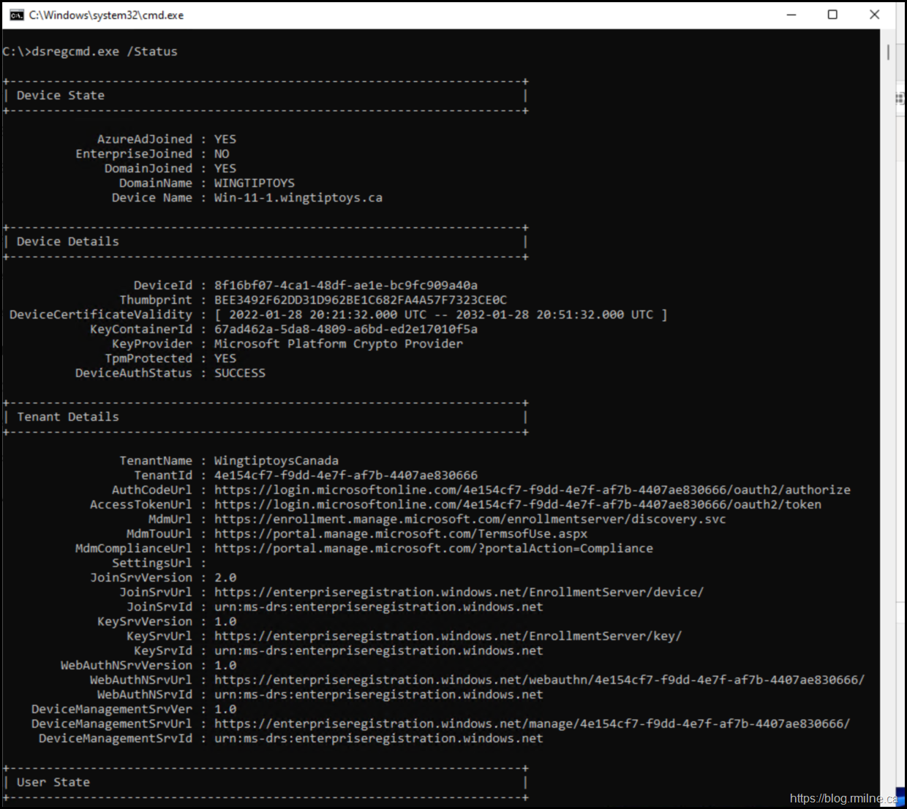Click the WebAuthNSrvUrl webauthn URL
Image resolution: width=907 pixels, height=809 pixels.
(x=539, y=680)
